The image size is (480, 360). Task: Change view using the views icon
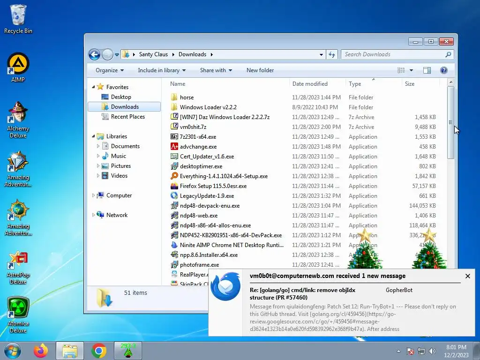[401, 70]
